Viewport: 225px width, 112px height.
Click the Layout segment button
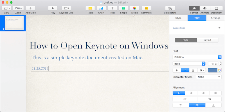point(208,40)
